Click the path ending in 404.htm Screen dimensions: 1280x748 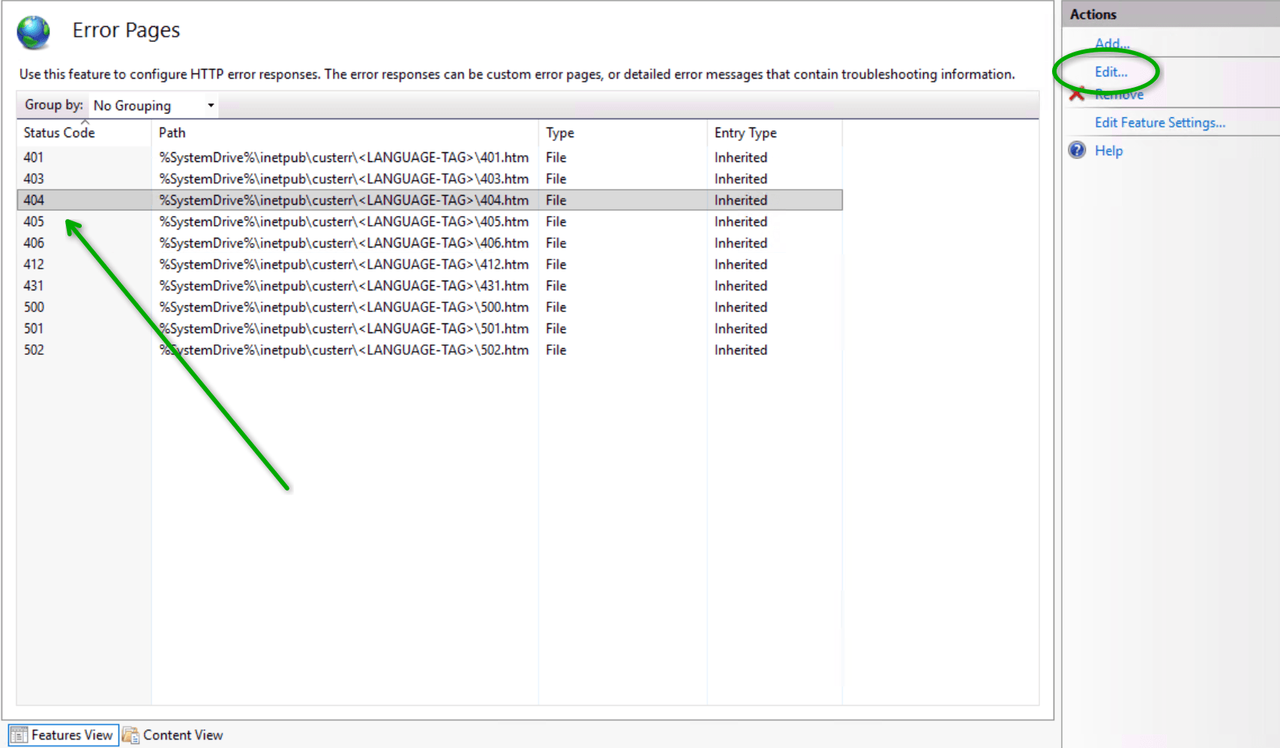[x=344, y=200]
